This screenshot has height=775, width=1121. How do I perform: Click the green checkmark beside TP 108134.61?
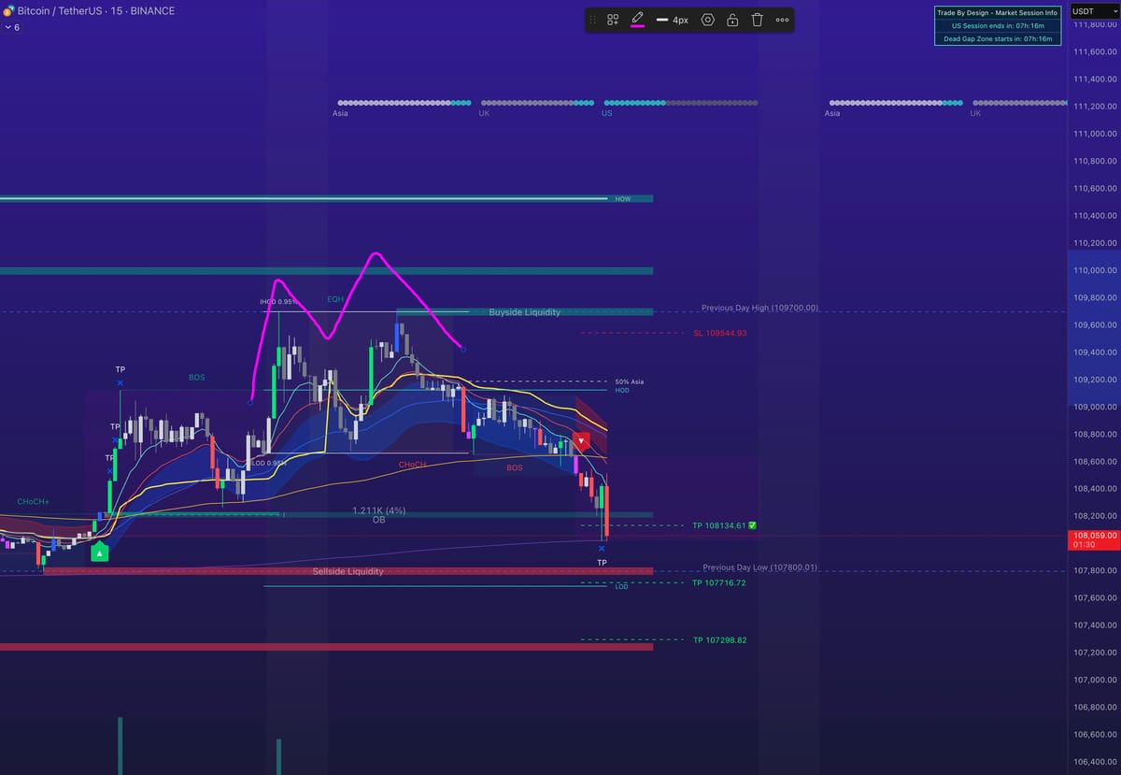[x=752, y=525]
